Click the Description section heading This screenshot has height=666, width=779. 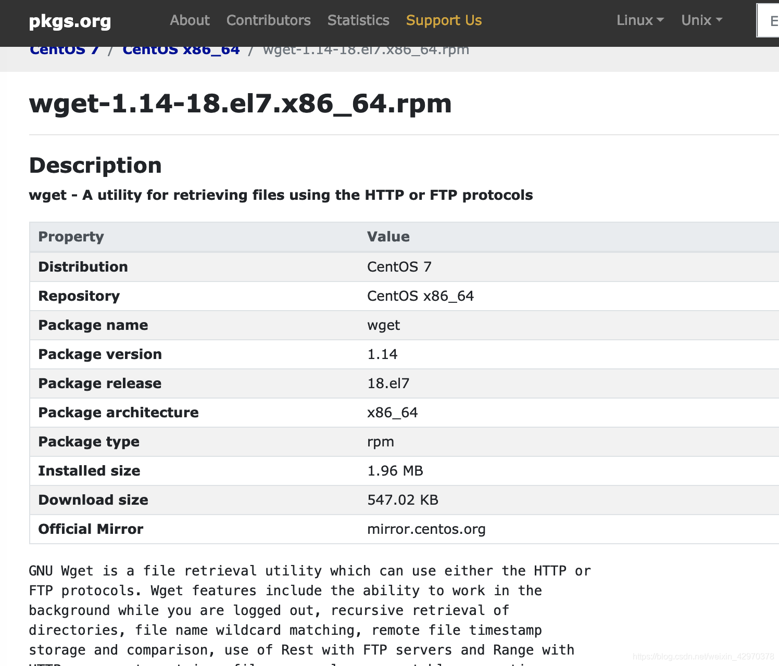[95, 165]
